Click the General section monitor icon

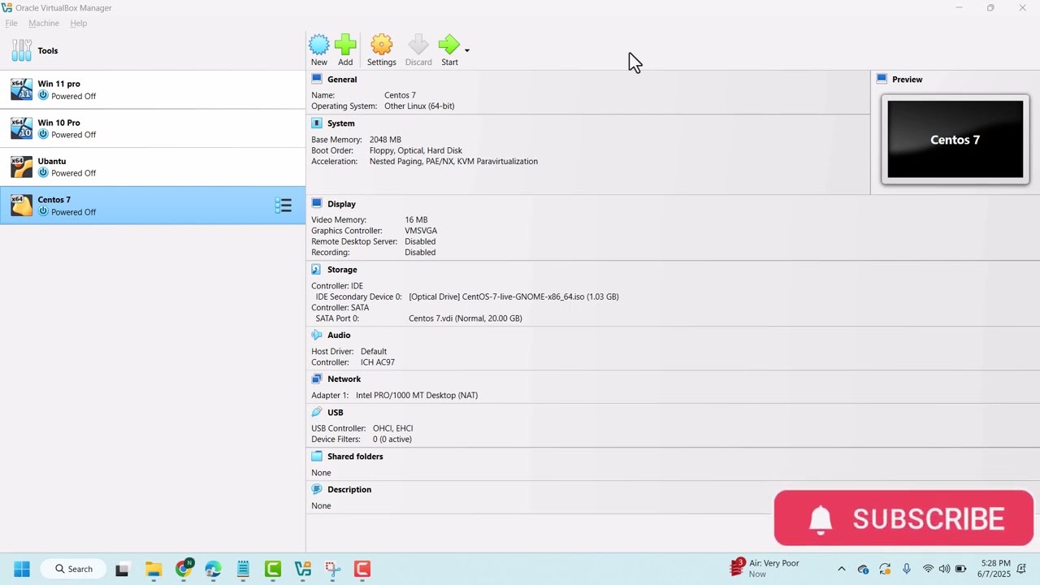click(x=317, y=79)
